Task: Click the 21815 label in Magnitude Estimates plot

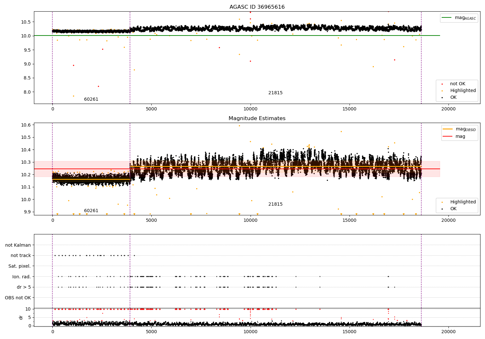Action: coord(275,204)
